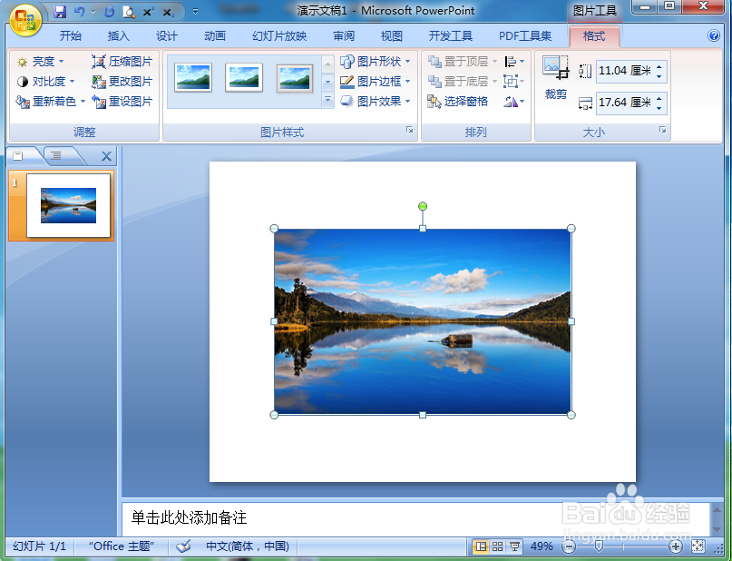The height and width of the screenshot is (561, 732).
Task: Open the 对比度 contrast dropdown
Action: [x=45, y=82]
